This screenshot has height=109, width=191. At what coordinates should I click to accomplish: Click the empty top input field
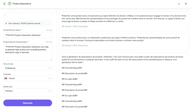[x=28, y=16]
